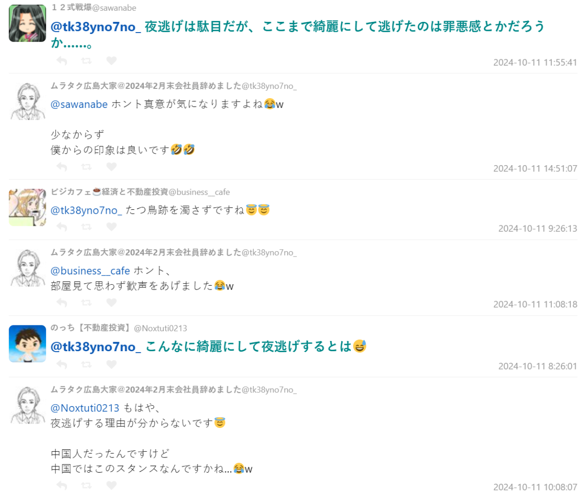Like the 14:51:07 reply tweet

click(x=111, y=167)
